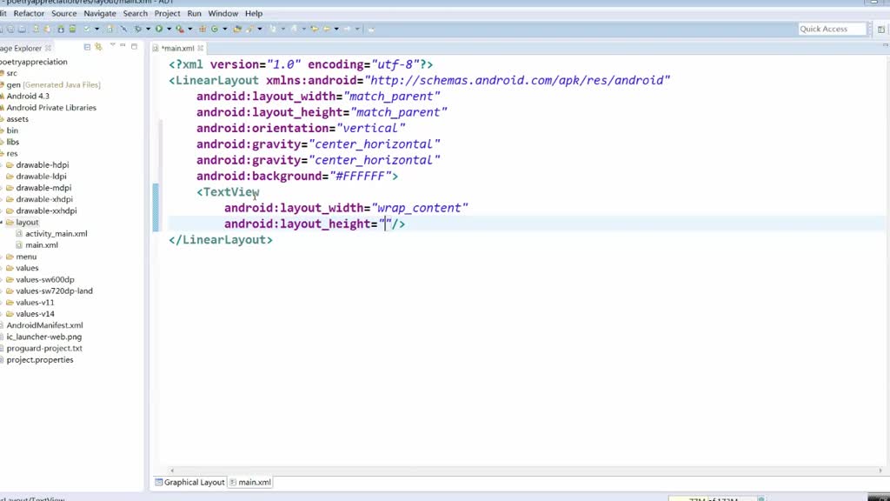
Task: Open the Lint check dropdown arrow
Action: (97, 29)
